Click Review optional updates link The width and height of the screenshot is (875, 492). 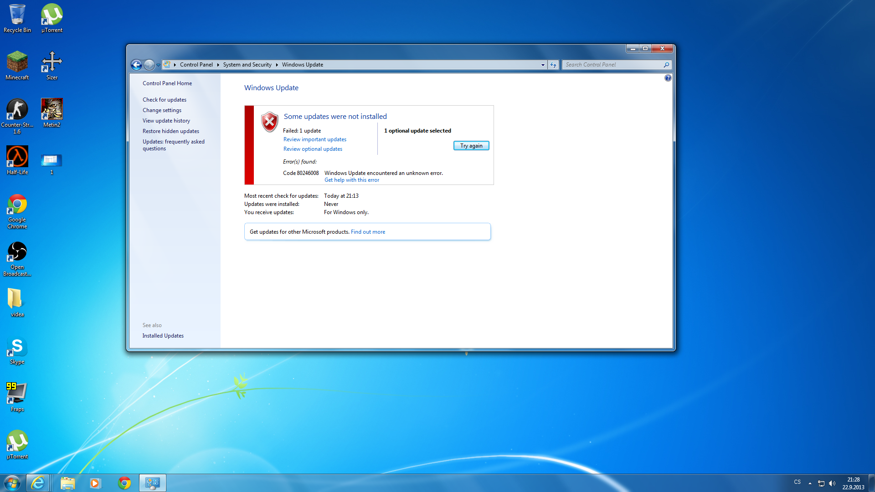(313, 149)
